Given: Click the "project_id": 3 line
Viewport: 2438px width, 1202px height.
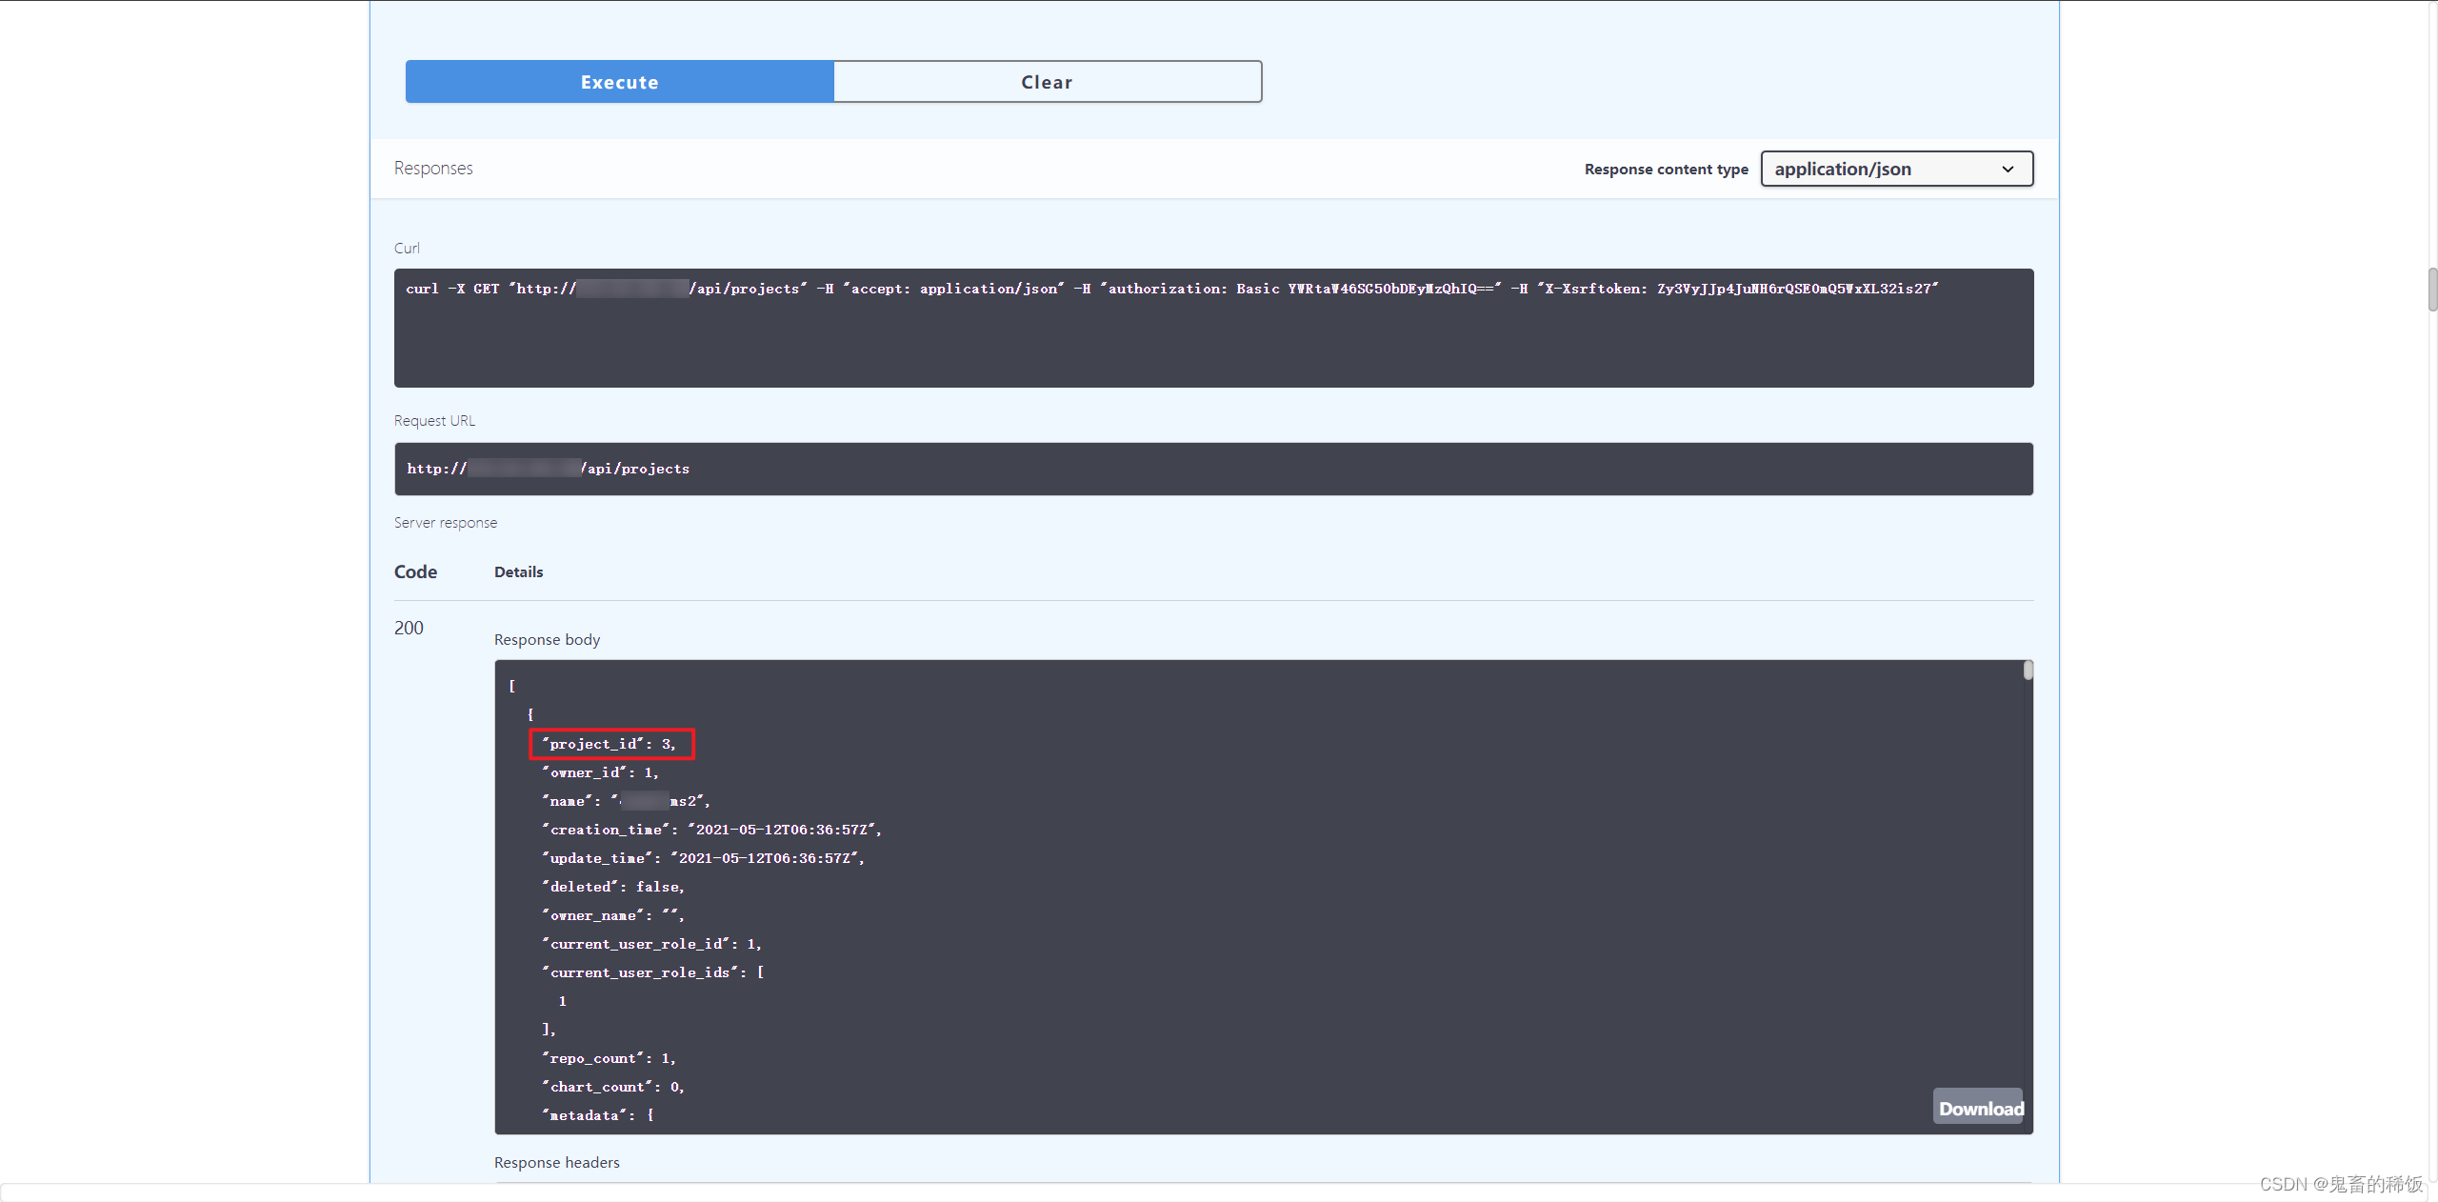Looking at the screenshot, I should [609, 744].
